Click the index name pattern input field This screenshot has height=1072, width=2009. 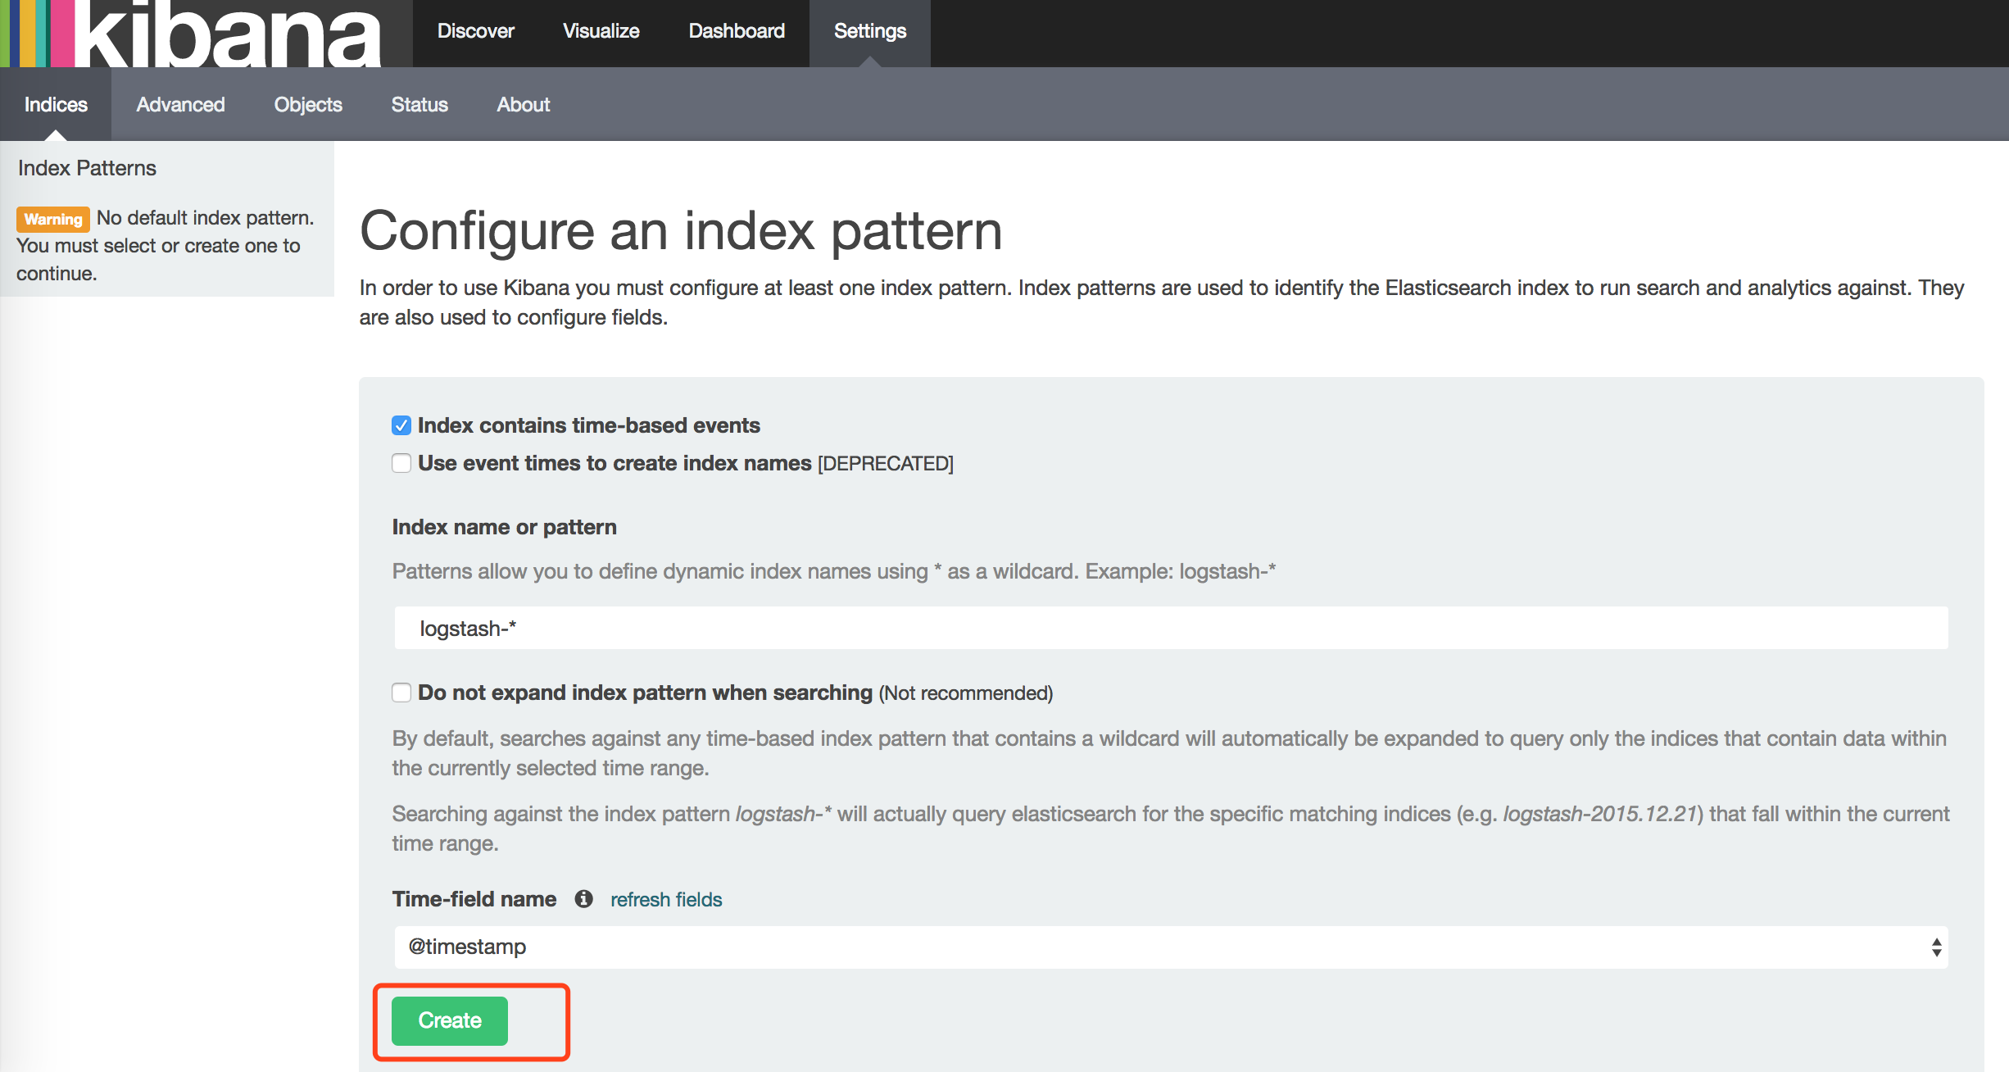coord(1170,629)
